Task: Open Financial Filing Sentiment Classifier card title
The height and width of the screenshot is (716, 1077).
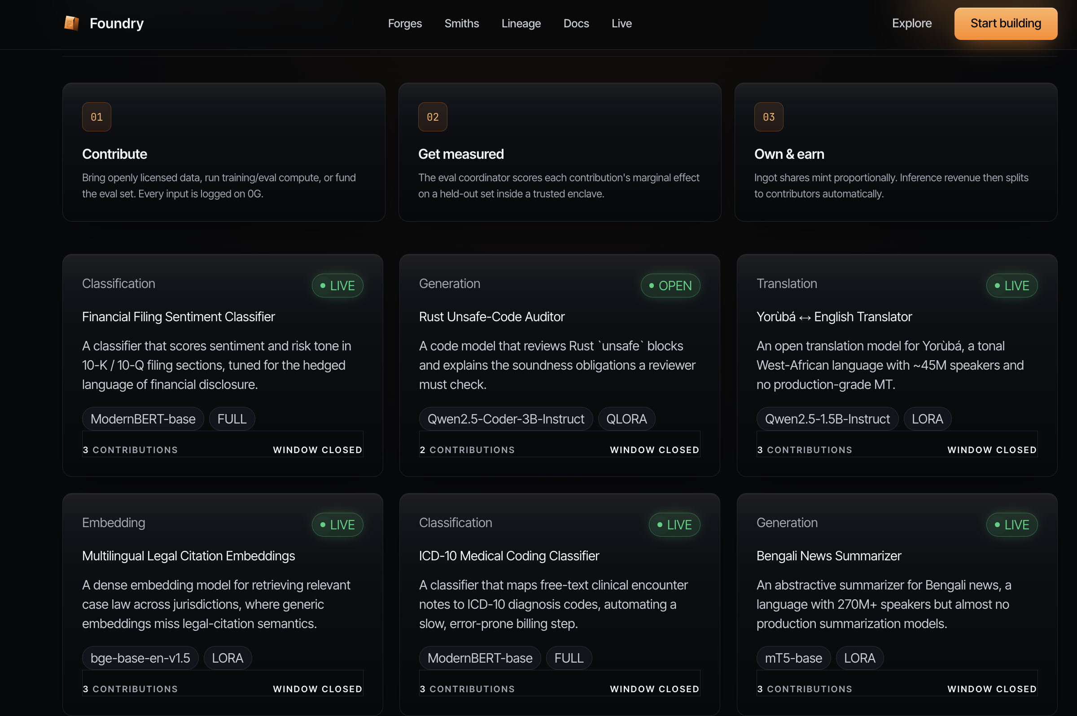Action: [x=178, y=317]
